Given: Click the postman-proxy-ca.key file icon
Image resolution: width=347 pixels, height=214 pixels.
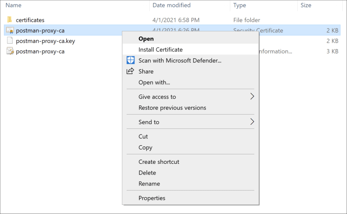Looking at the screenshot, I should [10, 41].
